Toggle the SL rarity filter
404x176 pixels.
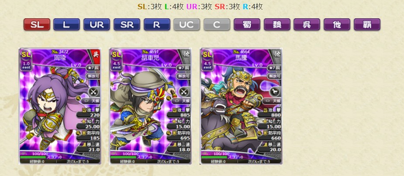37,24
